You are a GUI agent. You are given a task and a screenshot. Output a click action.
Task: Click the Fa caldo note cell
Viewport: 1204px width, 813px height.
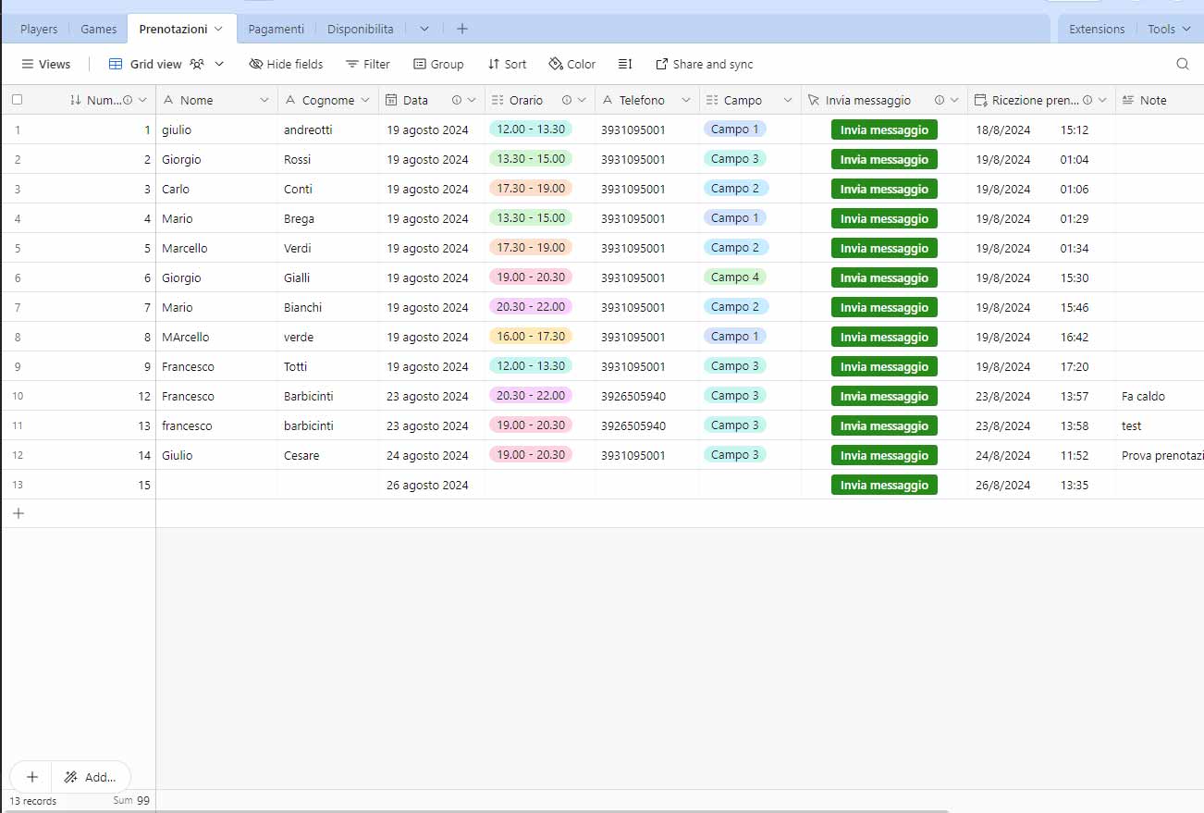pos(1160,396)
